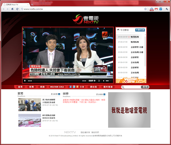Screen dimensions: 171x145
Task: Reload the page
Action: (17, 9)
